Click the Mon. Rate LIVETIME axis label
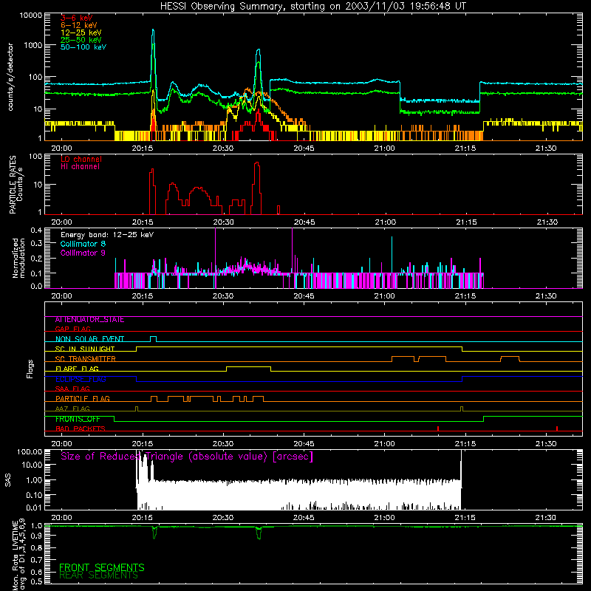 (19, 555)
